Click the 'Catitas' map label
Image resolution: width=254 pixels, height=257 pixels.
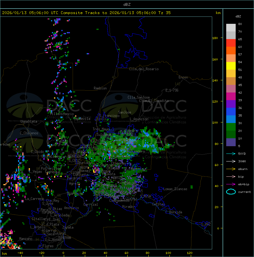tap(158, 204)
